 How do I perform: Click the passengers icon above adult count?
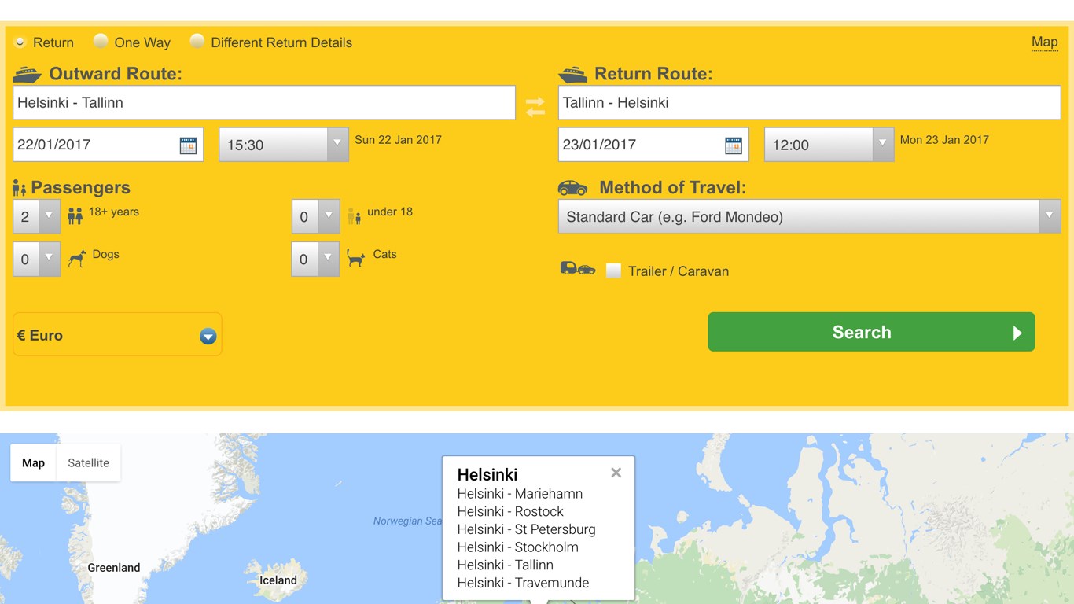coord(19,187)
